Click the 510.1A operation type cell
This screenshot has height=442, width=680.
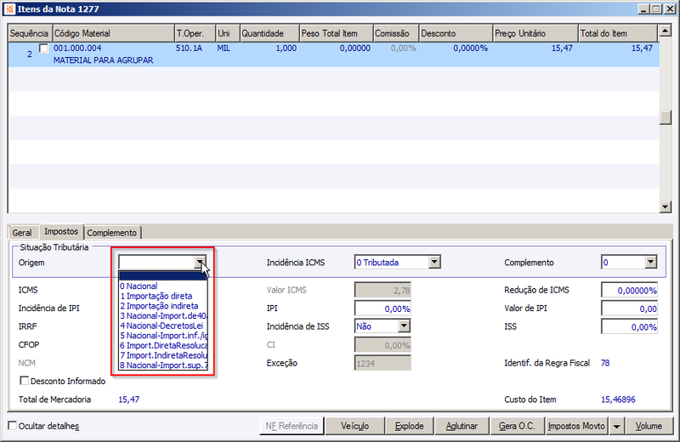(189, 48)
